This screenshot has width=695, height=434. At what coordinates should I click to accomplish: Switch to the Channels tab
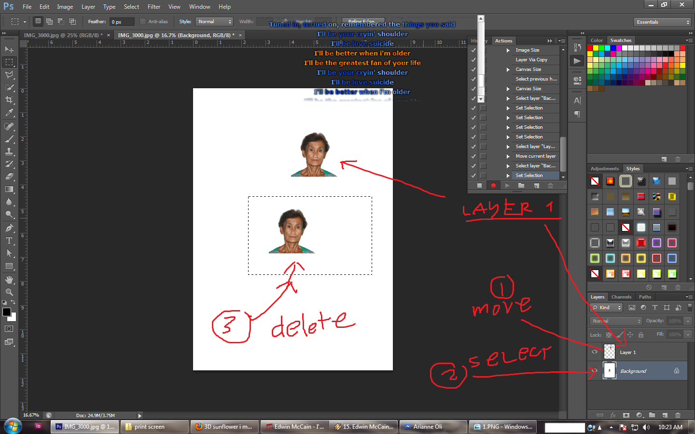pyautogui.click(x=621, y=297)
